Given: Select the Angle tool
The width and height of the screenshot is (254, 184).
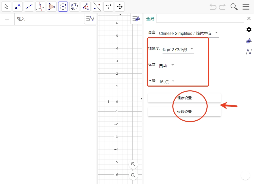Looking at the screenshot, I should click(85, 7).
